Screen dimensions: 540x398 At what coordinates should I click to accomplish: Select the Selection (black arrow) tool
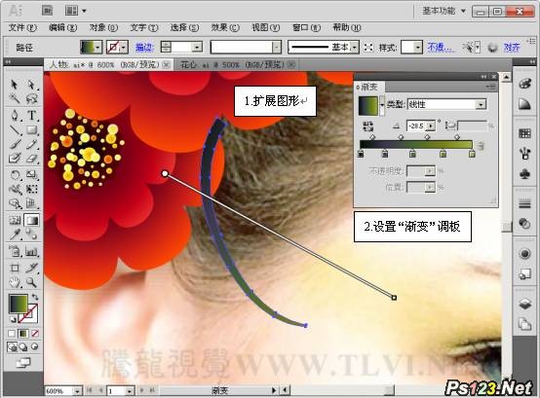[x=15, y=85]
